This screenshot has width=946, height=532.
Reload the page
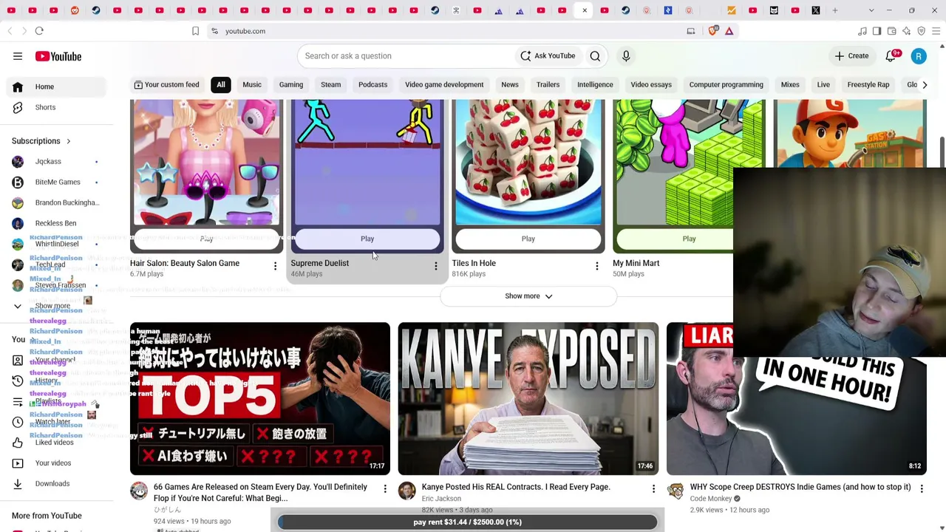click(39, 31)
